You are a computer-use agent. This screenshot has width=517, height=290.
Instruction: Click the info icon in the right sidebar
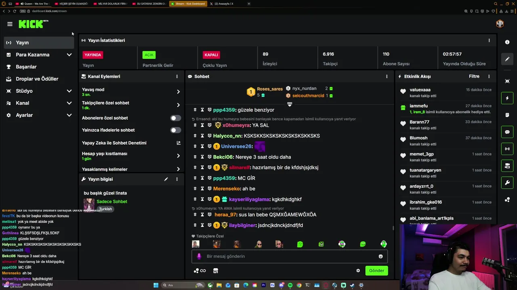point(507,42)
